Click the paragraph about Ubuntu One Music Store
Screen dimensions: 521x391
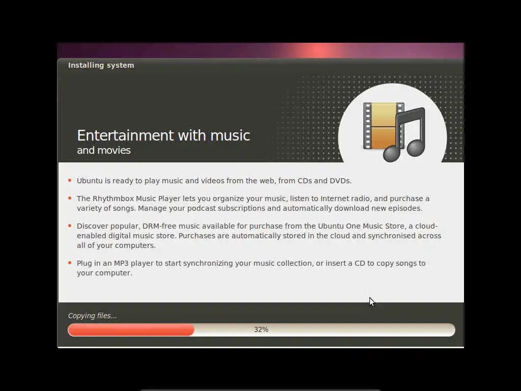tap(259, 236)
